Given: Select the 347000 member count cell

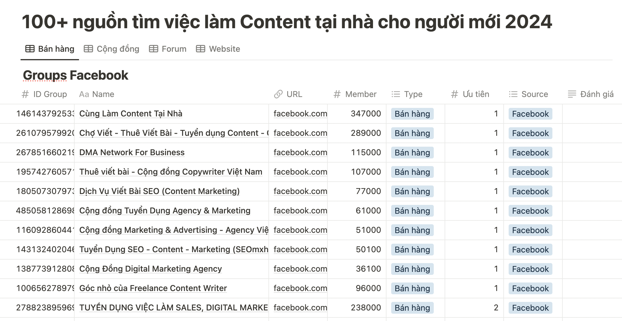Looking at the screenshot, I should coord(366,113).
